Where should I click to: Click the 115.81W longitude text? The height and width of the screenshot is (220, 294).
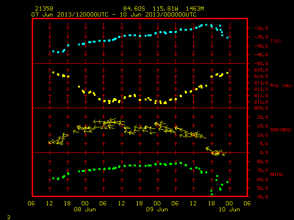coord(165,9)
